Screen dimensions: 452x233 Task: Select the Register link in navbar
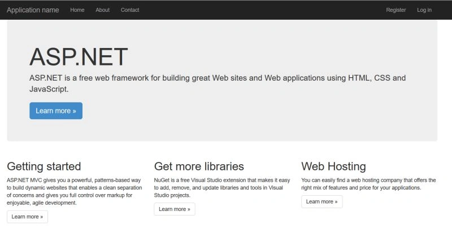396,10
